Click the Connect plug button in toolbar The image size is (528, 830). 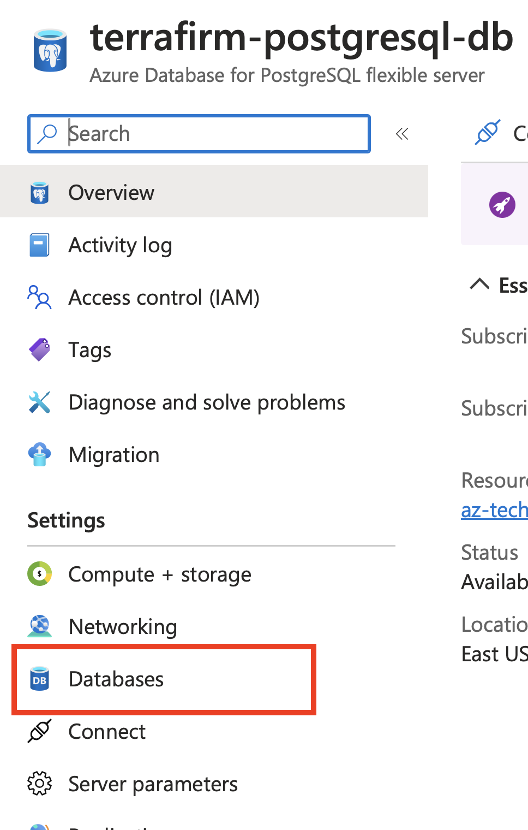[x=487, y=132]
